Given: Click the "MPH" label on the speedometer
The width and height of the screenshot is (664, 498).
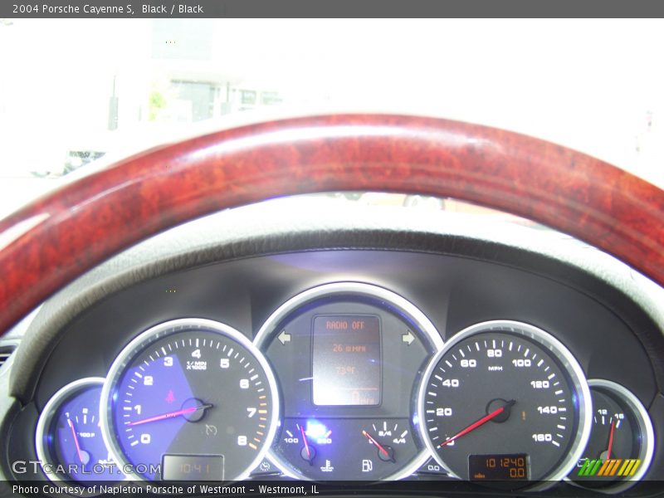Looking at the screenshot, I should (x=495, y=369).
